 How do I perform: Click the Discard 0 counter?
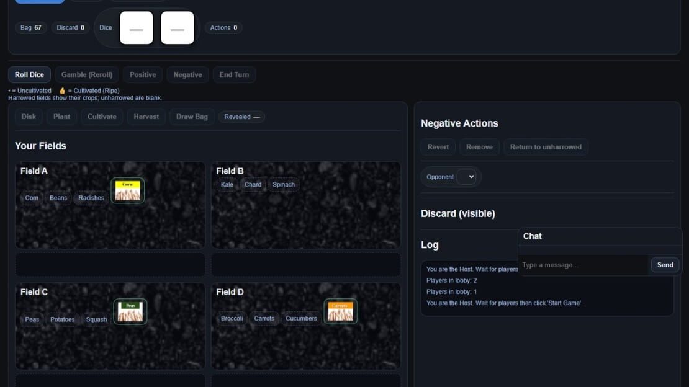(70, 28)
